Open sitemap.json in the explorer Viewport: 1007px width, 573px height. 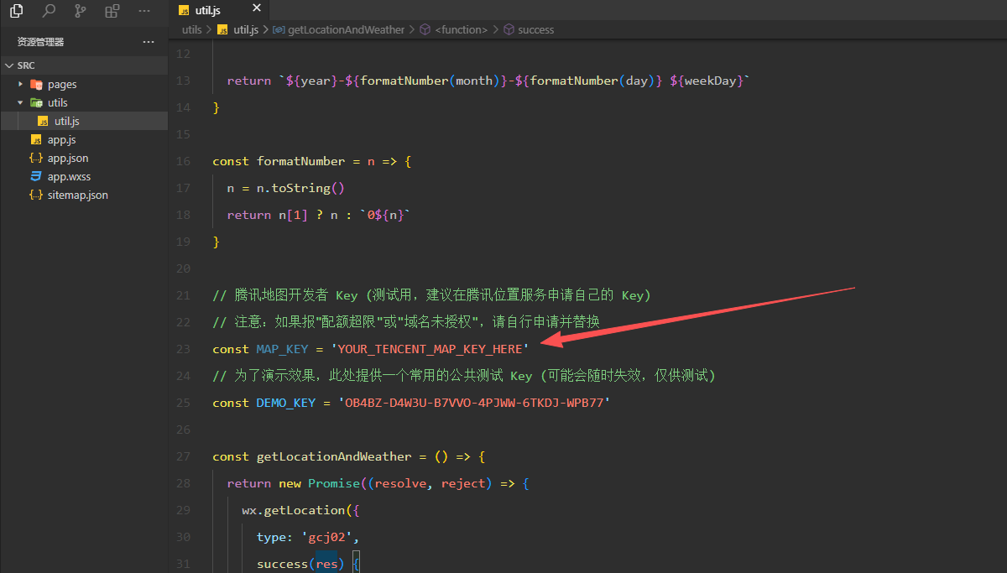77,195
